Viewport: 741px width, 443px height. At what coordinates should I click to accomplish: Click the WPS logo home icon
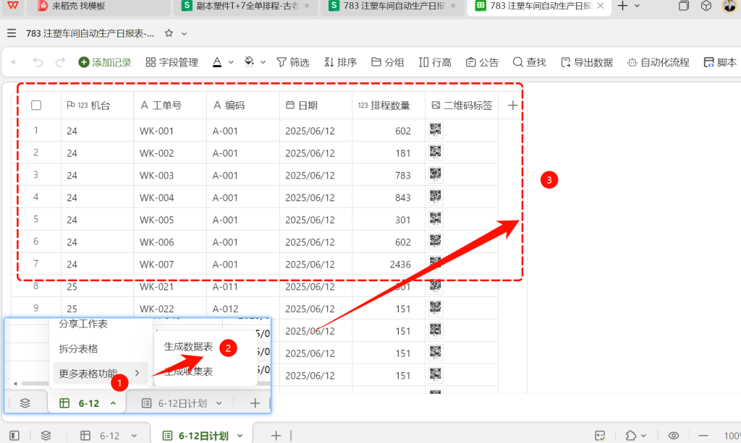click(13, 6)
